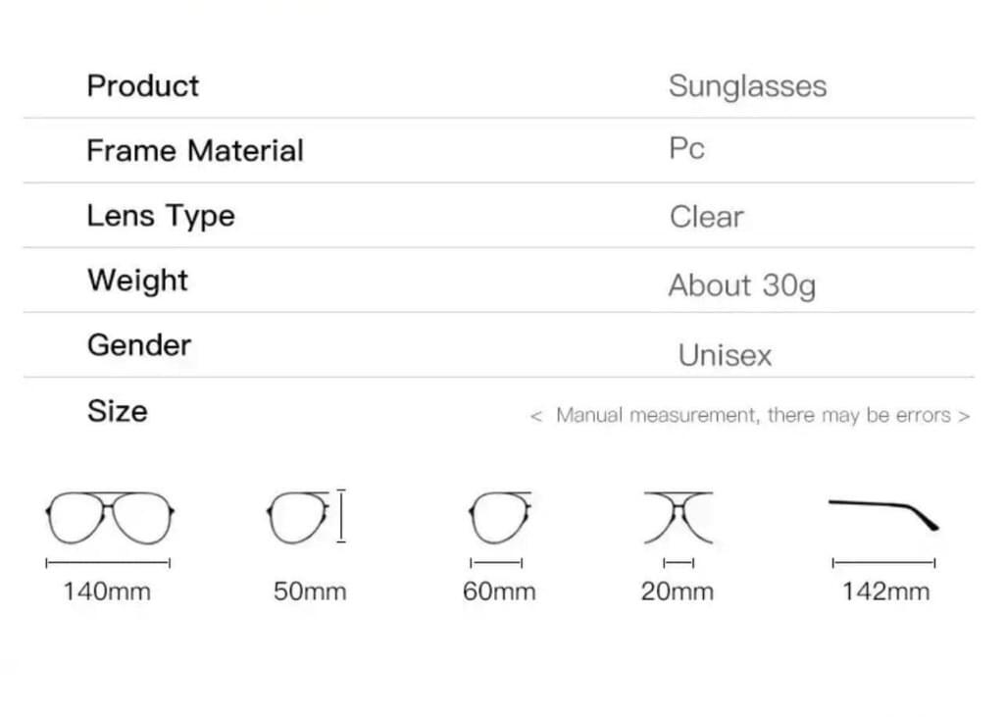The height and width of the screenshot is (720, 1006).
Task: Click the Lens Type label
Action: point(161,216)
